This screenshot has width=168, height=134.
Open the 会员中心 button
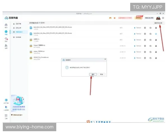click(139, 17)
